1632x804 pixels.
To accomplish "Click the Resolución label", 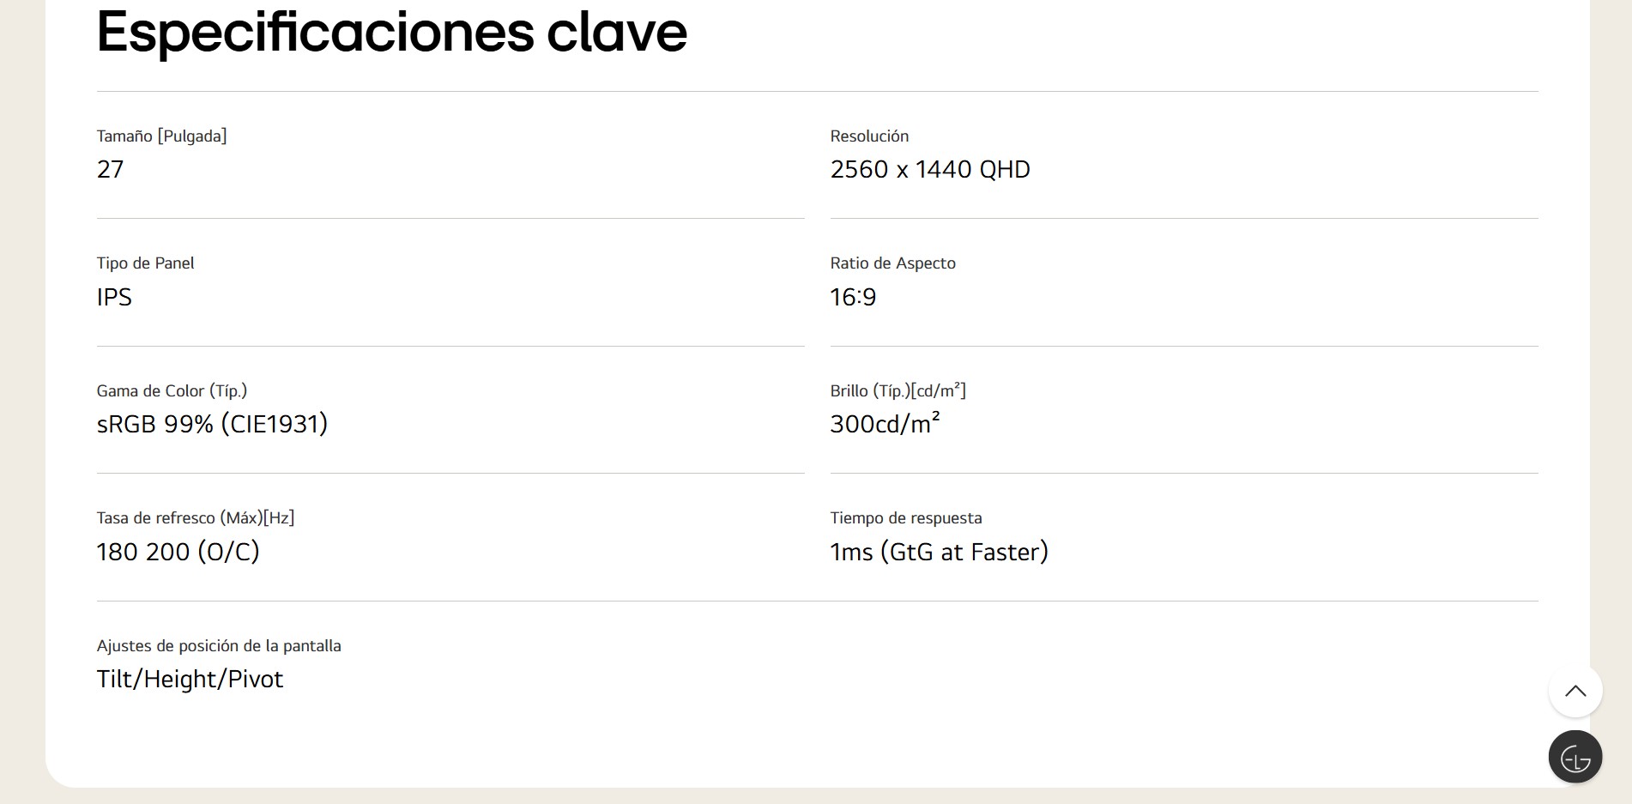I will (868, 136).
